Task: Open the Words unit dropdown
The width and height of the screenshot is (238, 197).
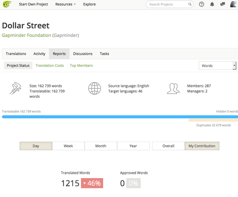Action: tap(217, 66)
